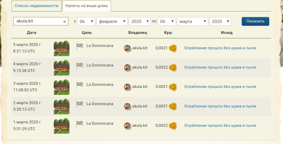Expand the end year 2020 dropdown
Screen dimensions: 283x144
point(220,21)
